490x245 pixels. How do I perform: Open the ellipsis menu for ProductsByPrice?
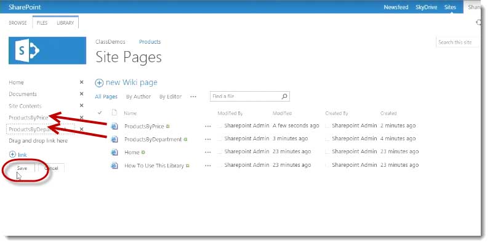click(208, 126)
